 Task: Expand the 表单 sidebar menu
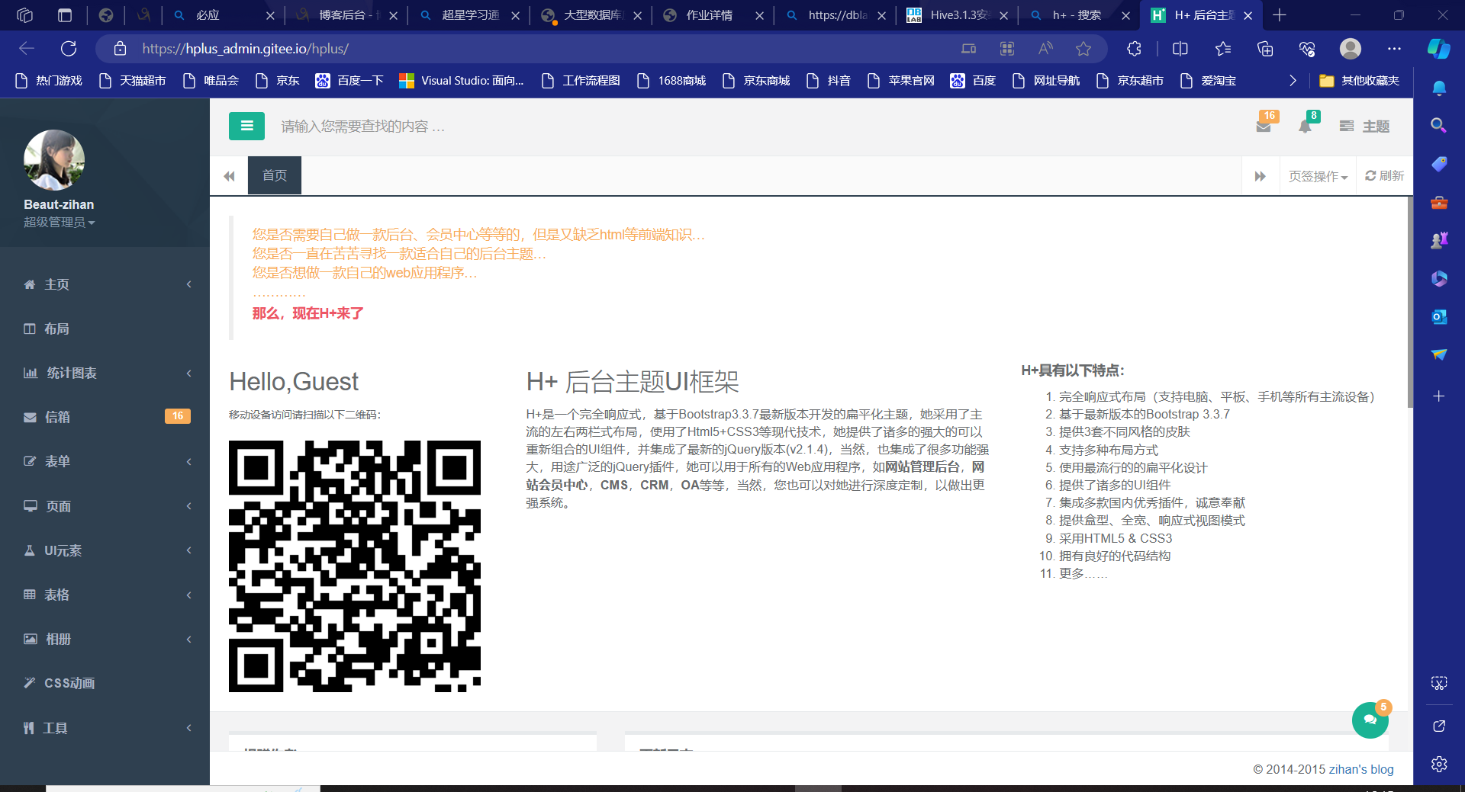(x=105, y=461)
